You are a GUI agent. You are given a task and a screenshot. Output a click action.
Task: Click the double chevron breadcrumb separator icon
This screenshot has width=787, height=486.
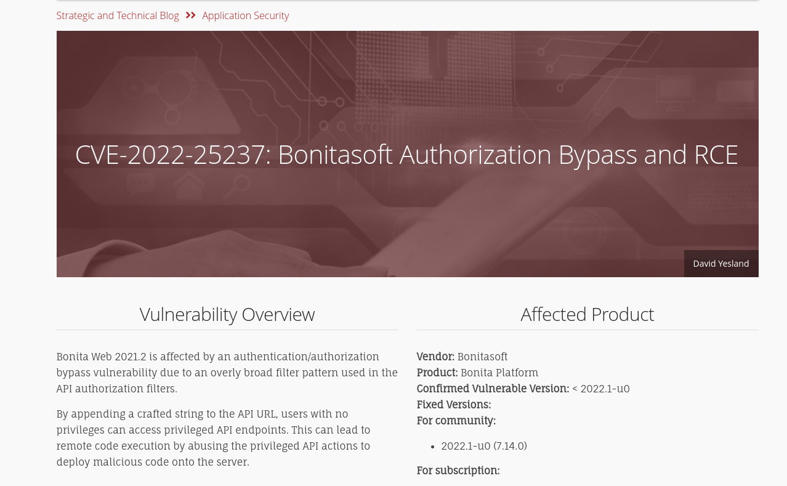(x=190, y=15)
